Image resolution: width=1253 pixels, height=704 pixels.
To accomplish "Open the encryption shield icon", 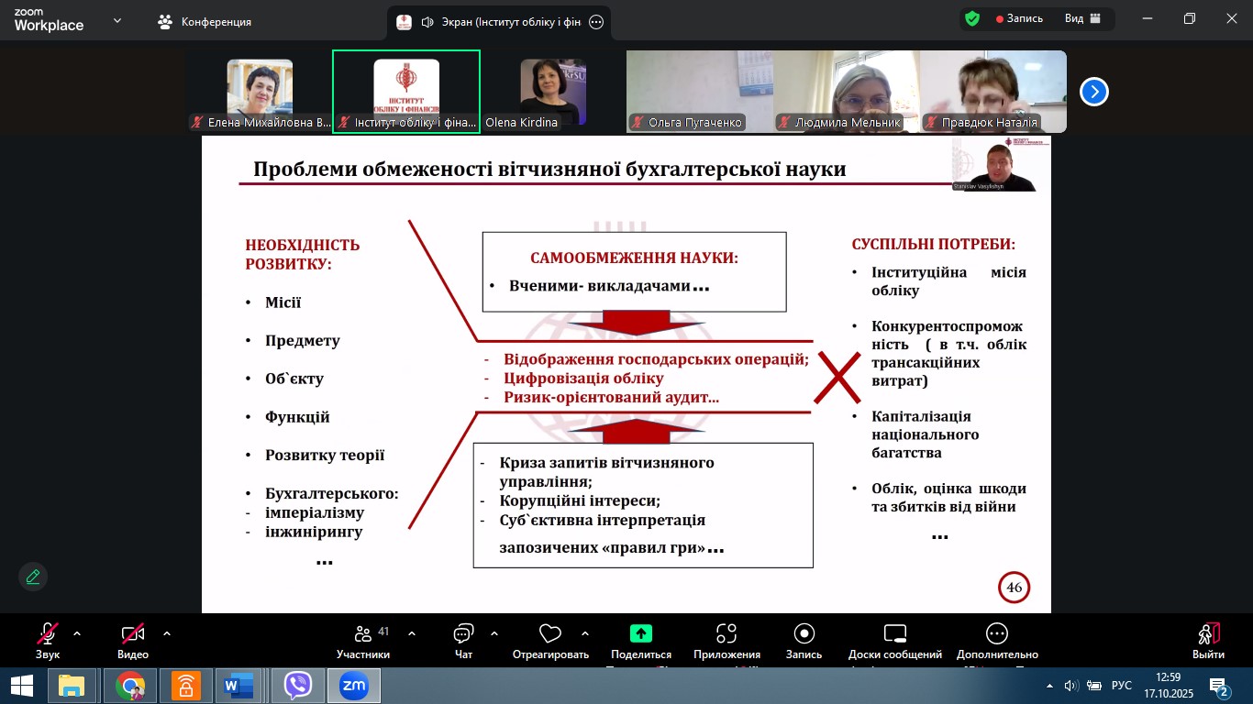I will pos(972,19).
